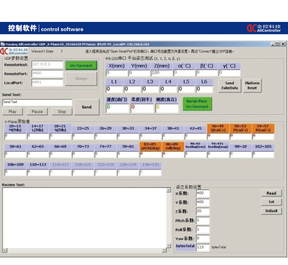Click the Send button beside Send Text
This screenshot has width=288, height=265.
coord(87,107)
